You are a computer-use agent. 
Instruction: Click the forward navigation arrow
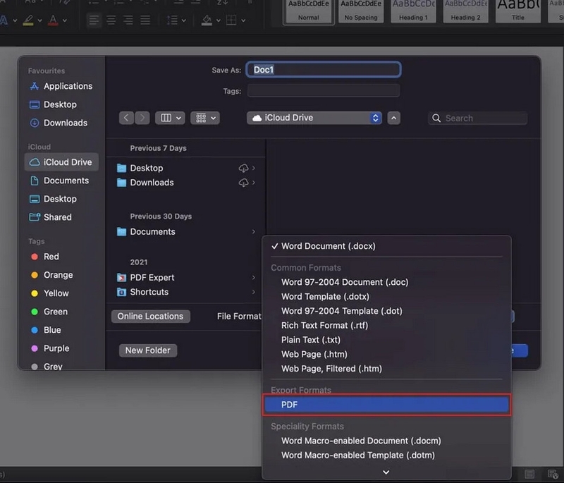tap(142, 118)
